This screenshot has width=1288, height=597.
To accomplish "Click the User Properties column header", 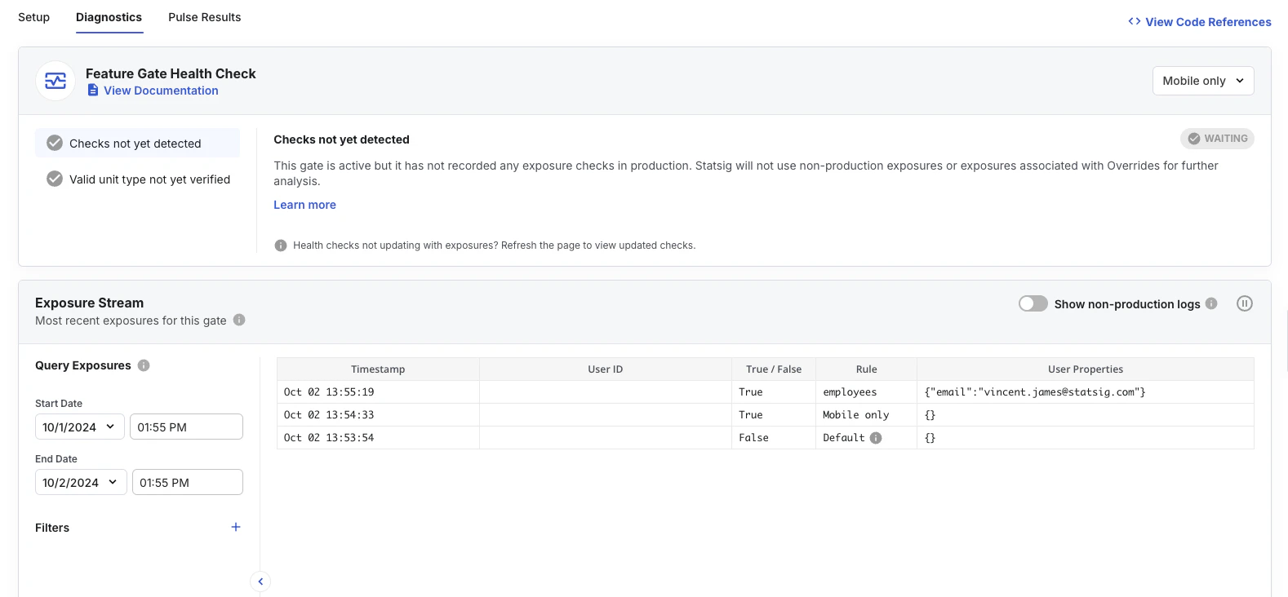I will [1086, 369].
